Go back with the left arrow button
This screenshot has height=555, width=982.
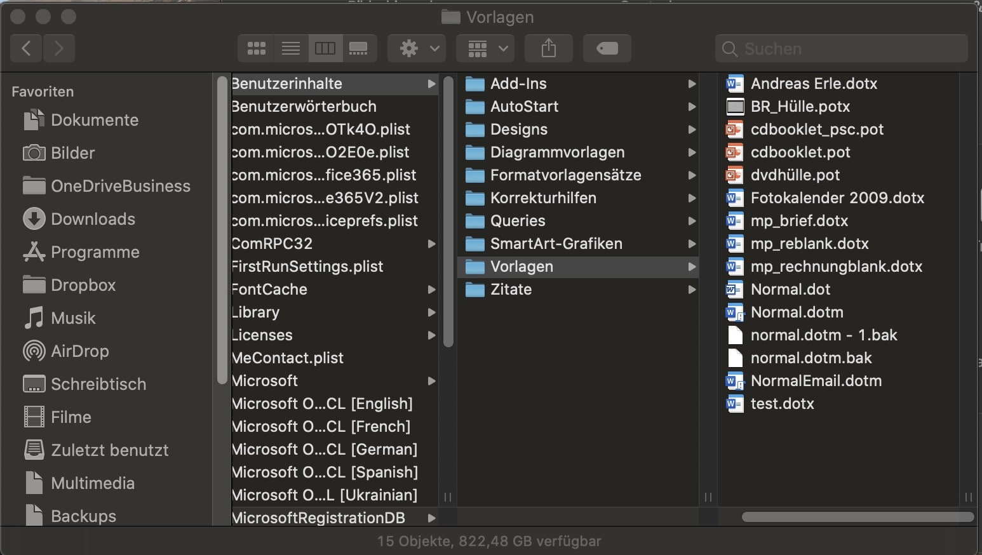(27, 48)
